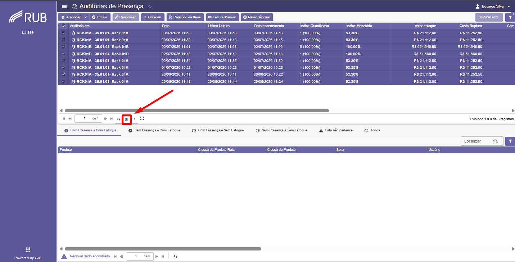Go to last page of audits grid
515x262 pixels.
111,118
